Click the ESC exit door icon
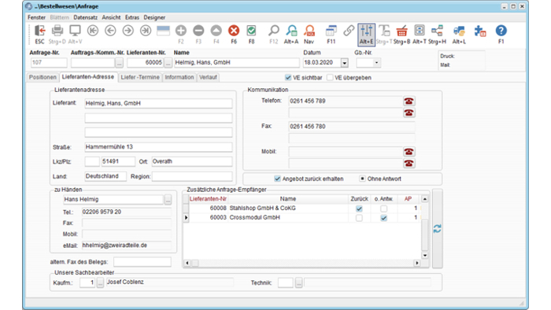Viewport: 551px width, 310px height. (x=39, y=31)
